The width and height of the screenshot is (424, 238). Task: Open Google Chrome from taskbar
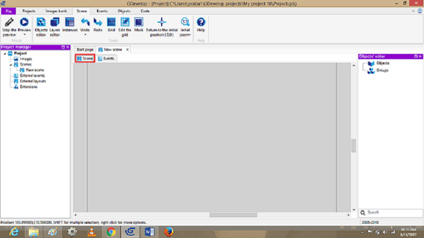tap(111, 232)
